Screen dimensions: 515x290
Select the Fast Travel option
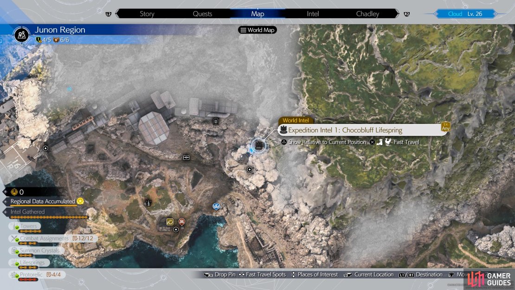tap(406, 142)
